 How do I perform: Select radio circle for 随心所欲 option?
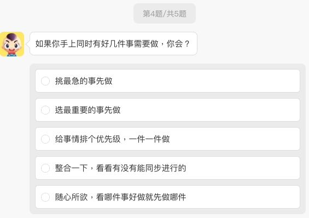45,197
